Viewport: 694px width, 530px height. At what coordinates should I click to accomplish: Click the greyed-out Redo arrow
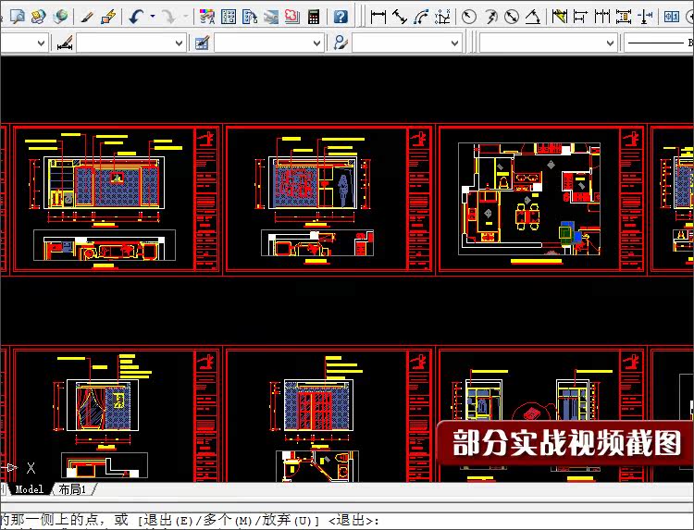(x=168, y=17)
